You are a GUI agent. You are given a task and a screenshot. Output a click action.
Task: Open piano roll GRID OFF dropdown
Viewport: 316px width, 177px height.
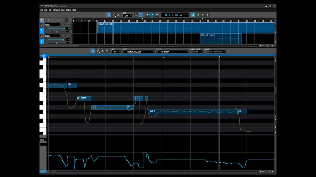point(116,52)
